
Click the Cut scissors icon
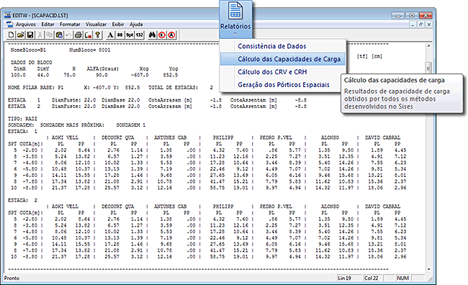point(40,35)
